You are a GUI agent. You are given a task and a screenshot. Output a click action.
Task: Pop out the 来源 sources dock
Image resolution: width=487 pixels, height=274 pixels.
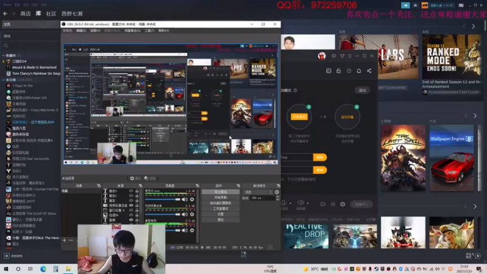pos(141,186)
